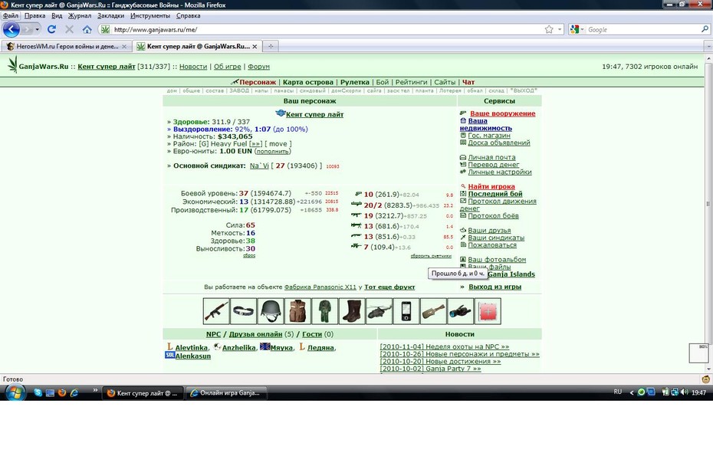Click the RU language indicator
This screenshot has width=713, height=456.
pyautogui.click(x=617, y=392)
